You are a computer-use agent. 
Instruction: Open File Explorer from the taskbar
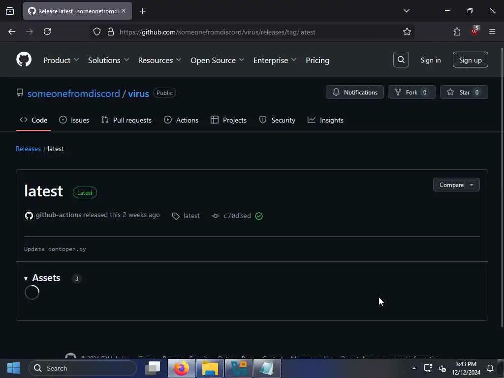coord(210,368)
